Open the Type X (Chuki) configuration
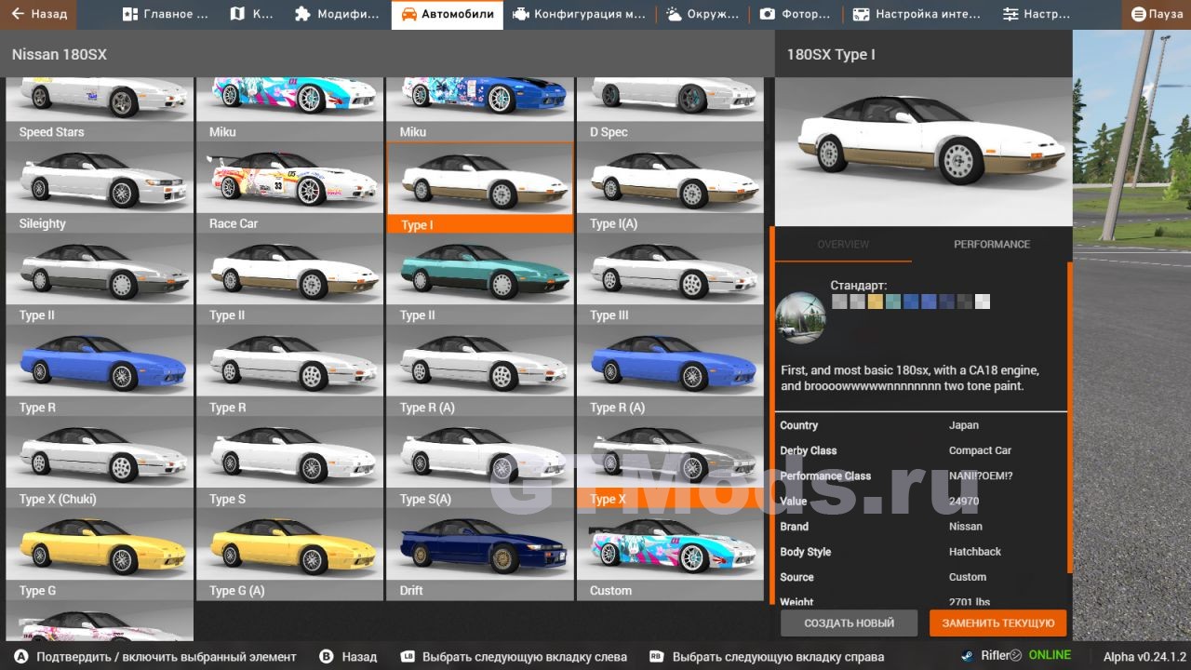Viewport: 1191px width, 670px height. [100, 462]
